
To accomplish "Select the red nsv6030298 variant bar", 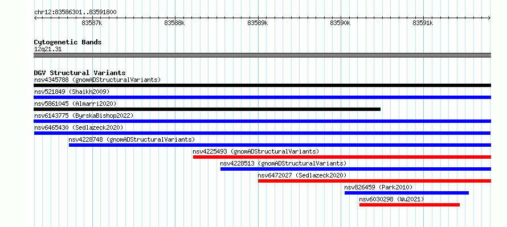I will click(x=410, y=205).
